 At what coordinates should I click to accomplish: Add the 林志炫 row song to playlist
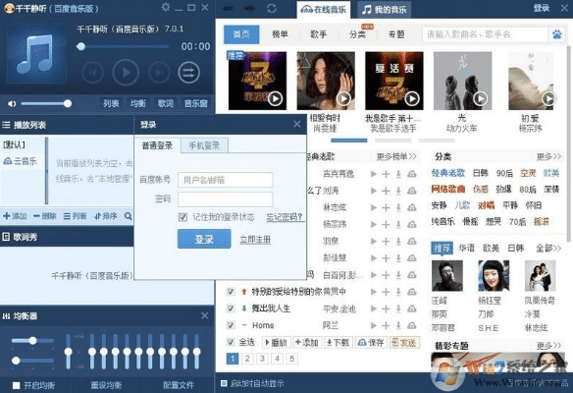[x=386, y=207]
